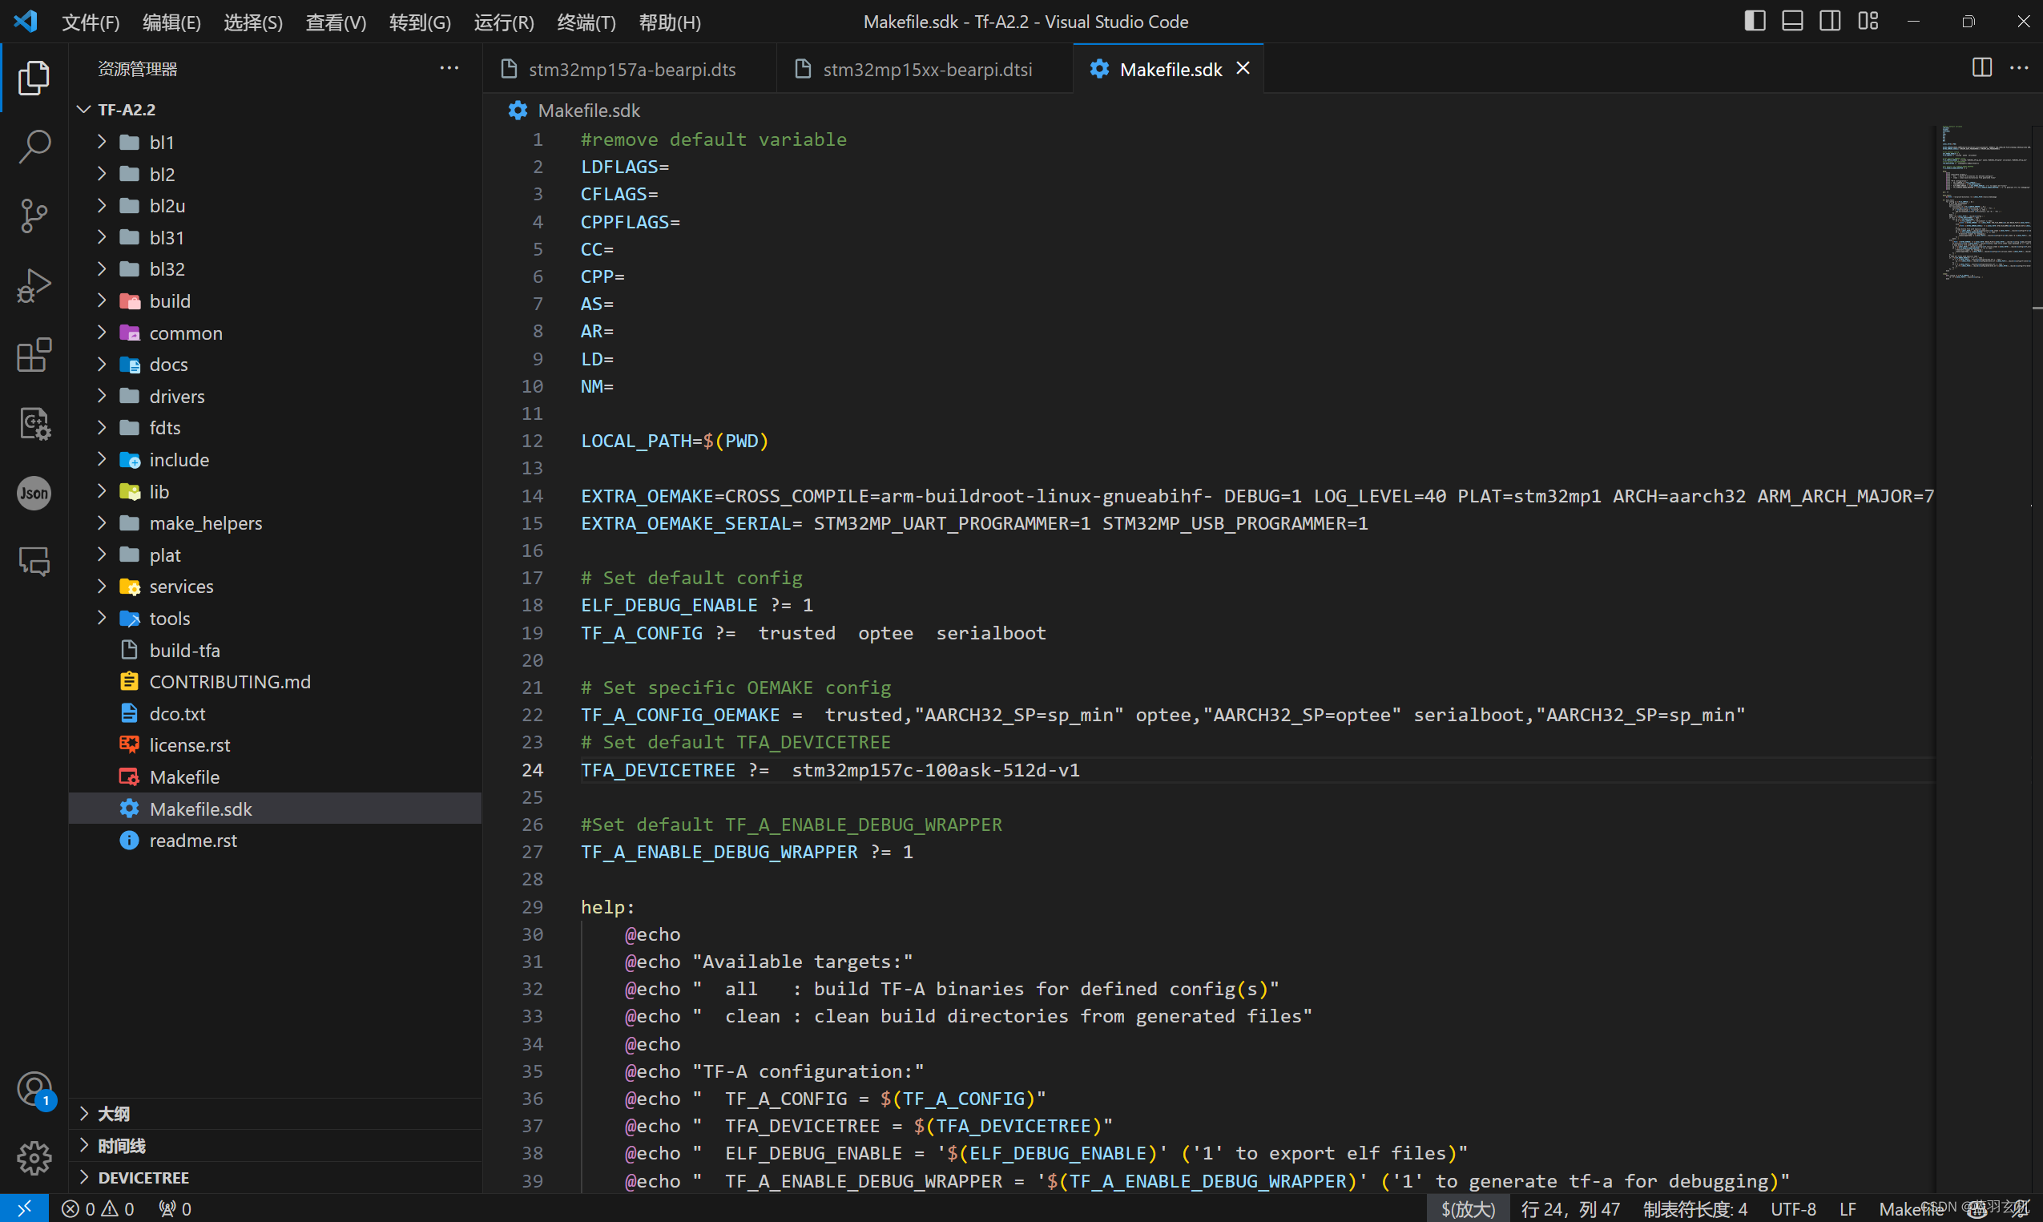Open the 编辑(E) menu
2043x1222 pixels.
(x=171, y=22)
